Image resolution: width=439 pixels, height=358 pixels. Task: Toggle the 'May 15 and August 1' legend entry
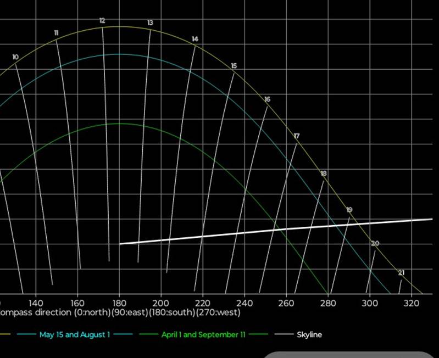(x=74, y=334)
